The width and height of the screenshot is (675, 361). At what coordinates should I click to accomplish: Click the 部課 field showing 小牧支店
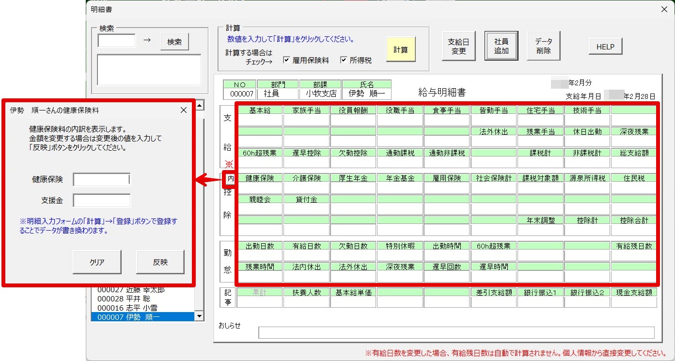(x=320, y=94)
